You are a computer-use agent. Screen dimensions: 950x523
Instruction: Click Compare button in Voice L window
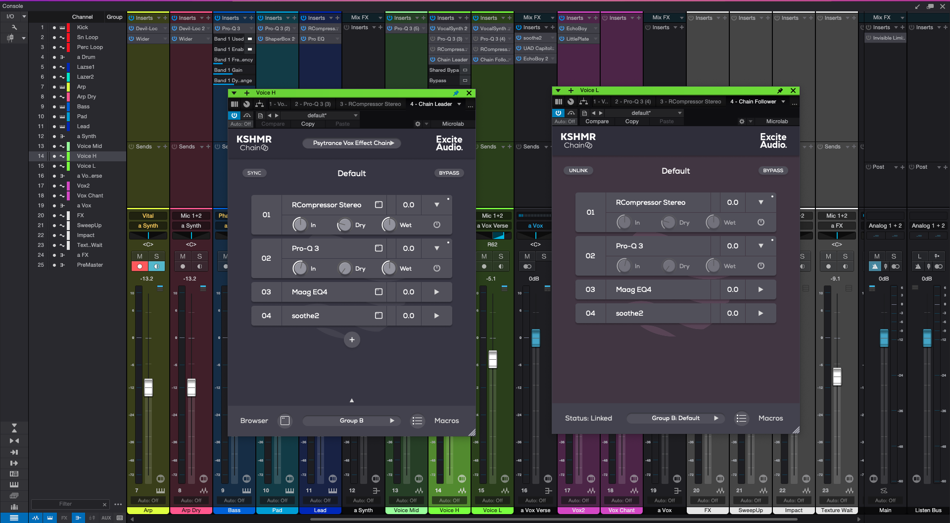click(597, 122)
